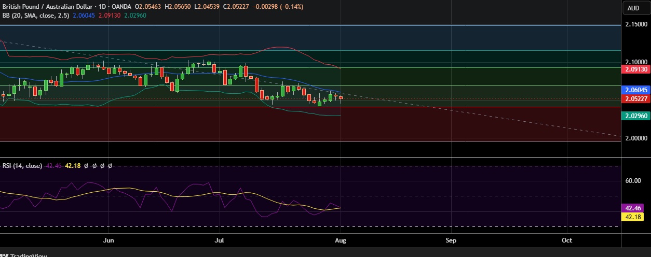Click the yellow 42.18 RSI MA value label
651x257 pixels.
pyautogui.click(x=634, y=217)
